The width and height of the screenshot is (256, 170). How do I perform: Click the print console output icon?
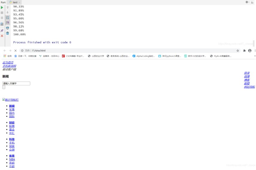coord(7,28)
